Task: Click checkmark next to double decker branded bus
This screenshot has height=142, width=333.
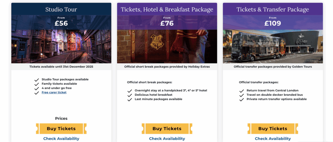Action: coord(241,95)
